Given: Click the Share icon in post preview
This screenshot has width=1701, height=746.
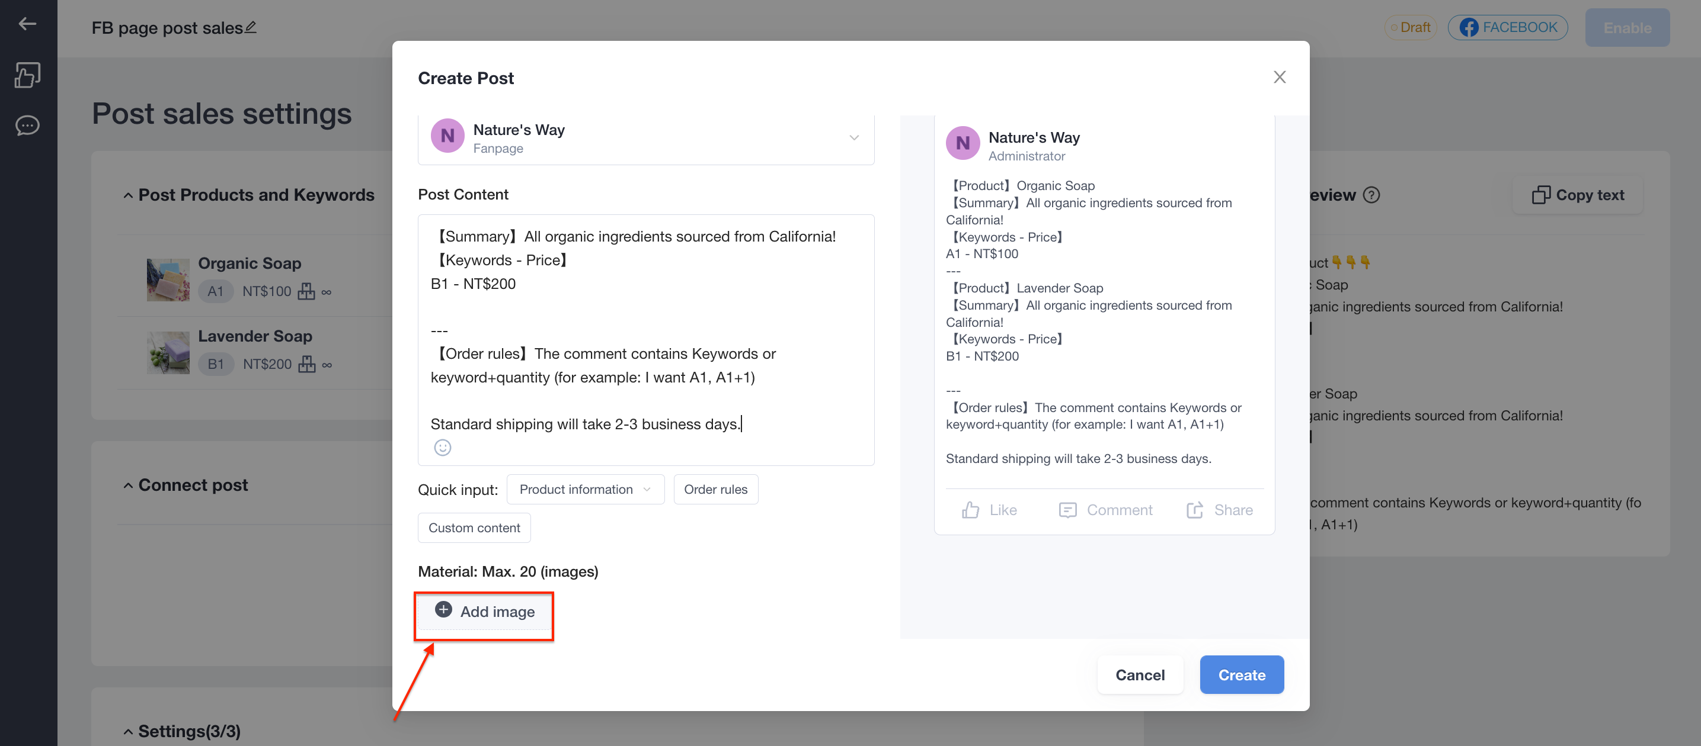Looking at the screenshot, I should [x=1194, y=510].
